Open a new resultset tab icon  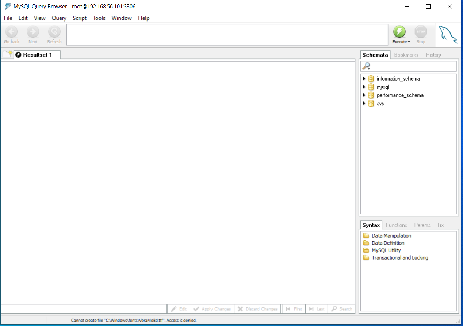(7, 54)
